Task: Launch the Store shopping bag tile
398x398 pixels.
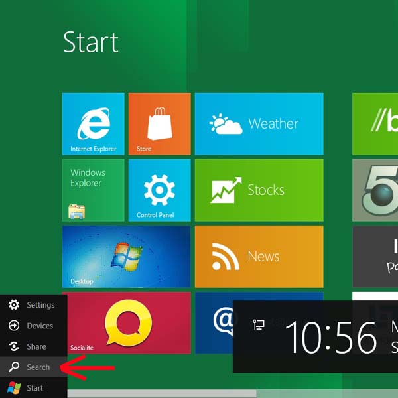Action: click(x=159, y=123)
